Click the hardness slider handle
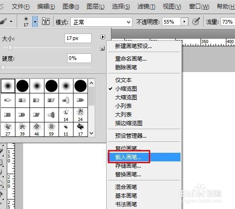 [x=3, y=67]
